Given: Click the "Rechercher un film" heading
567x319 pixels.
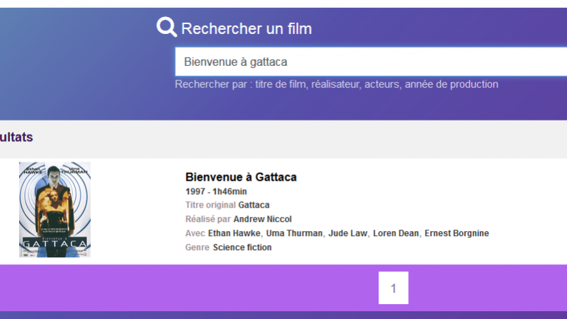Looking at the screenshot, I should point(246,28).
